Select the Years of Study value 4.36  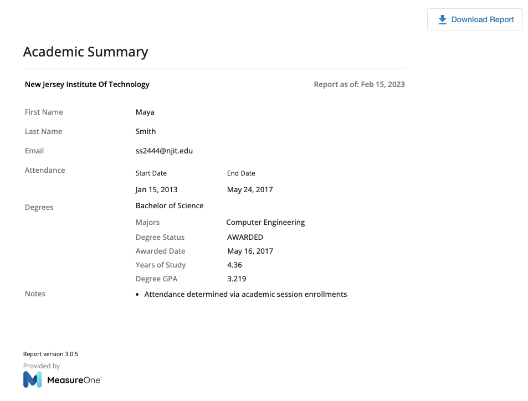pos(234,265)
